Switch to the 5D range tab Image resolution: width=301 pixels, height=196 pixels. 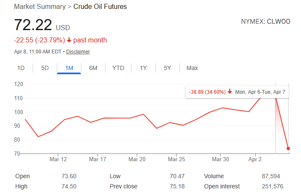pos(45,68)
